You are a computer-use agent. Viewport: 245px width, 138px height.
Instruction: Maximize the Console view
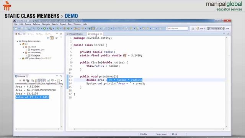(x=60, y=76)
